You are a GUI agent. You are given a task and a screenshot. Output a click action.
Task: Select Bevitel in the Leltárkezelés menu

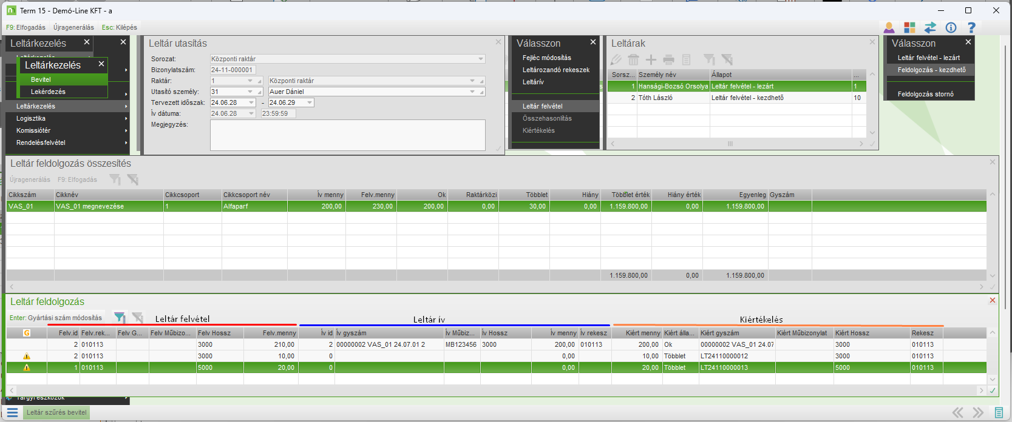coord(41,79)
